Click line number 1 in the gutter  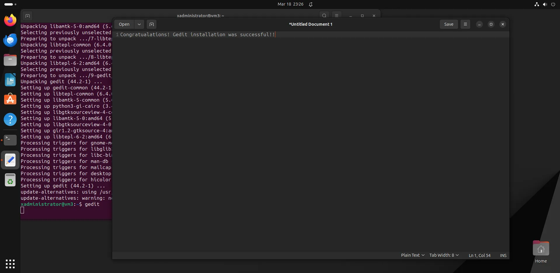click(117, 34)
